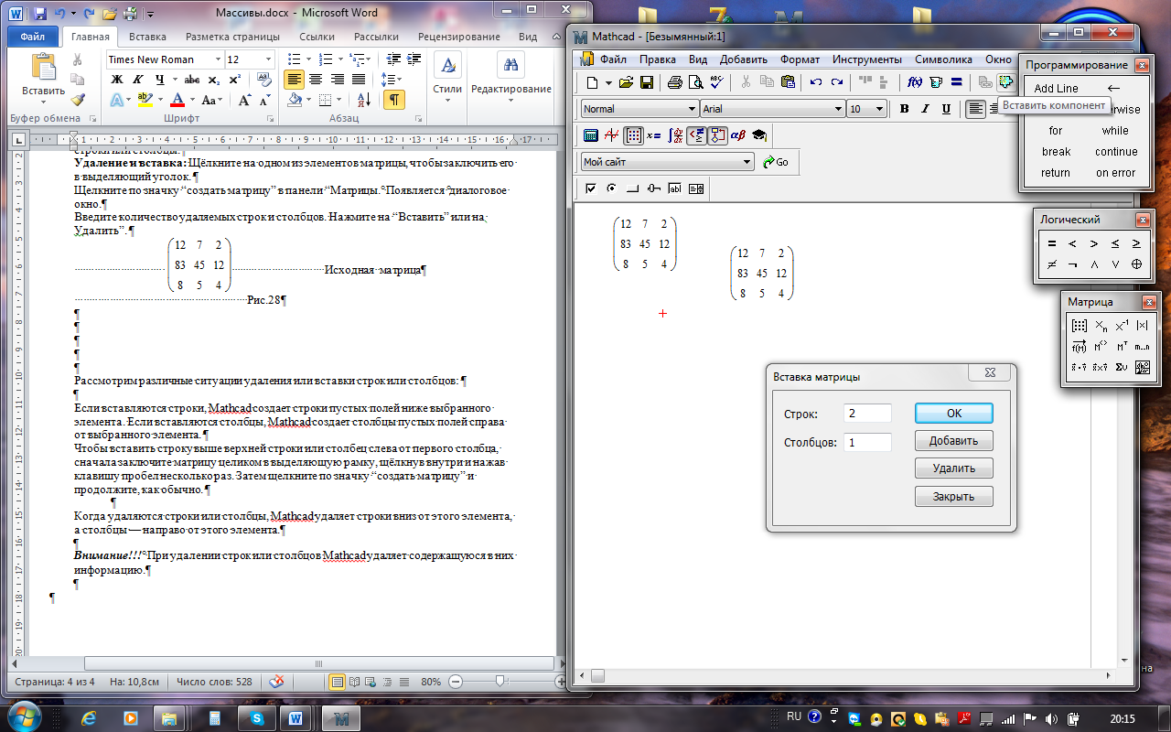
Task: Open the Инструменты menu in Mathcad
Action: [x=867, y=59]
